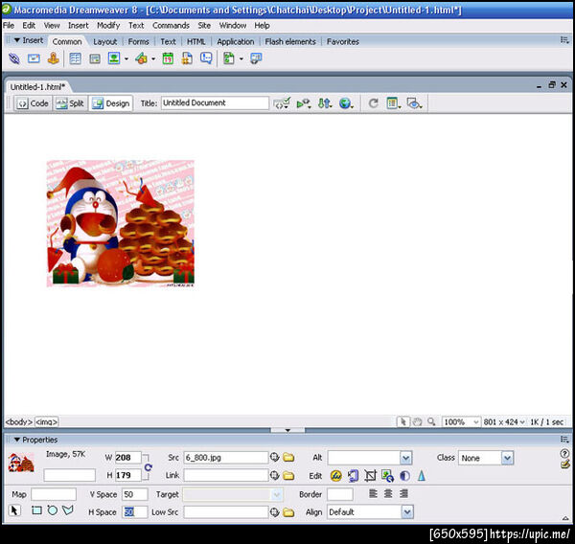Select the Hand tool in status bar
Image resolution: width=575 pixels, height=544 pixels.
(x=417, y=422)
